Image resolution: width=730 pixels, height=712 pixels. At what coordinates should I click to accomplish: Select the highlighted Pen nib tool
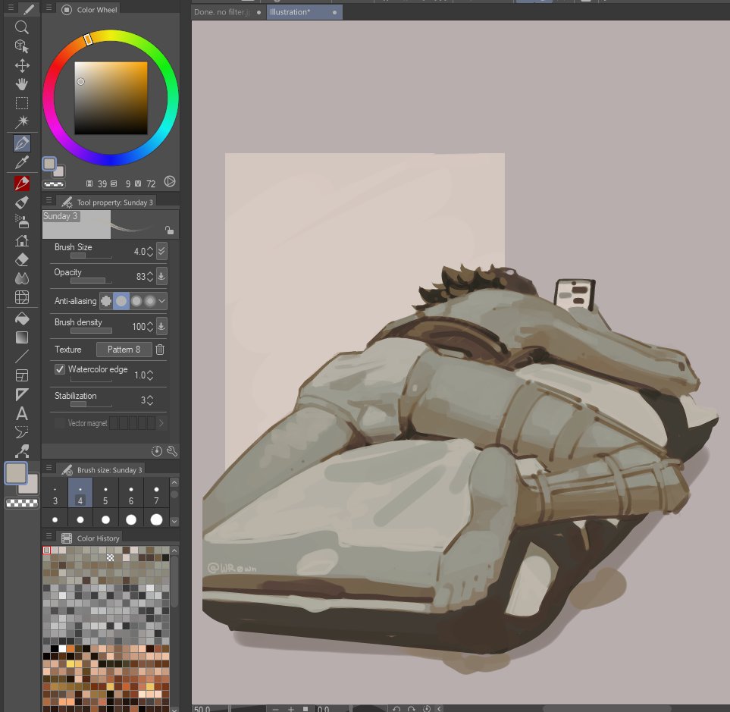[x=22, y=143]
